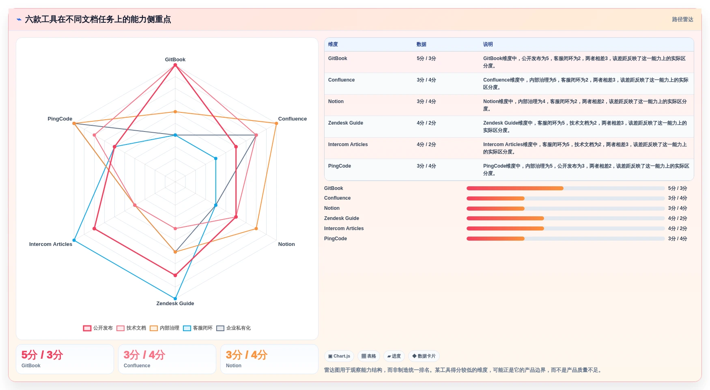Toggle the 公开发布 legend series
710x390 pixels.
click(98, 328)
